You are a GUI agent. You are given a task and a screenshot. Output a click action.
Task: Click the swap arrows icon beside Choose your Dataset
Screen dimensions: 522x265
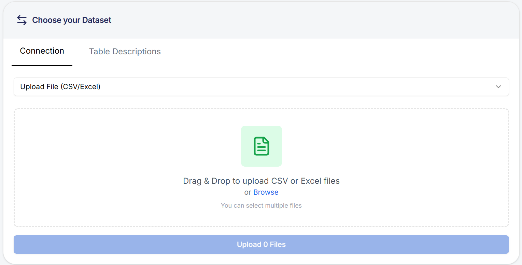(22, 20)
